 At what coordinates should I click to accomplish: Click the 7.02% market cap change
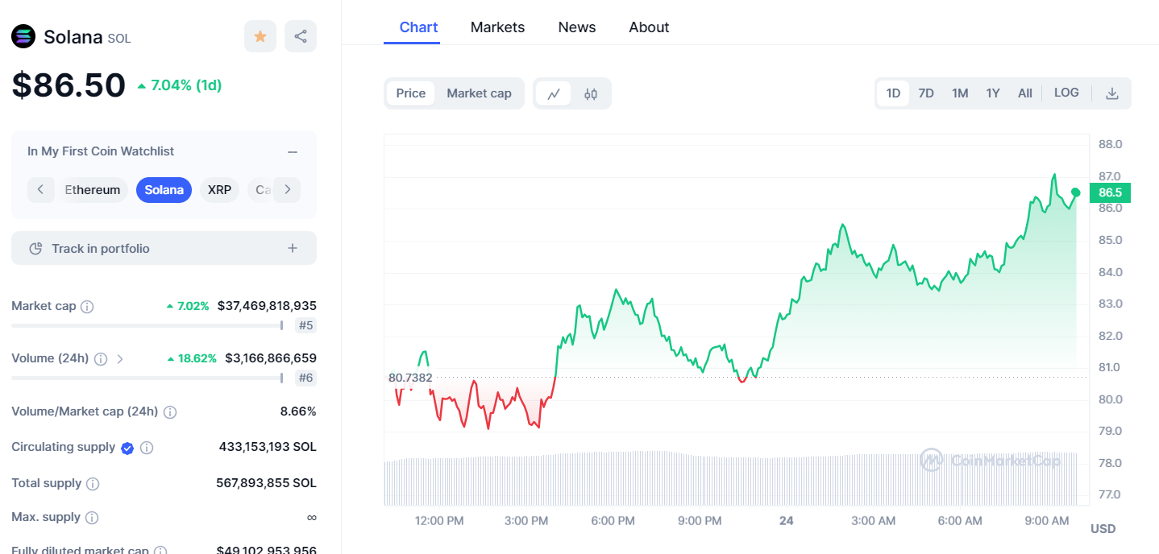(x=187, y=306)
